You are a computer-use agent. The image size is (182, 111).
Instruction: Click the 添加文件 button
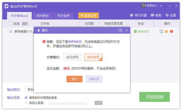coord(89,16)
